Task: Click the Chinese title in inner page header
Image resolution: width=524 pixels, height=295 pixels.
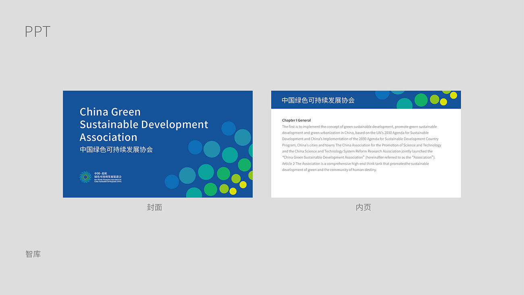Action: pyautogui.click(x=318, y=100)
